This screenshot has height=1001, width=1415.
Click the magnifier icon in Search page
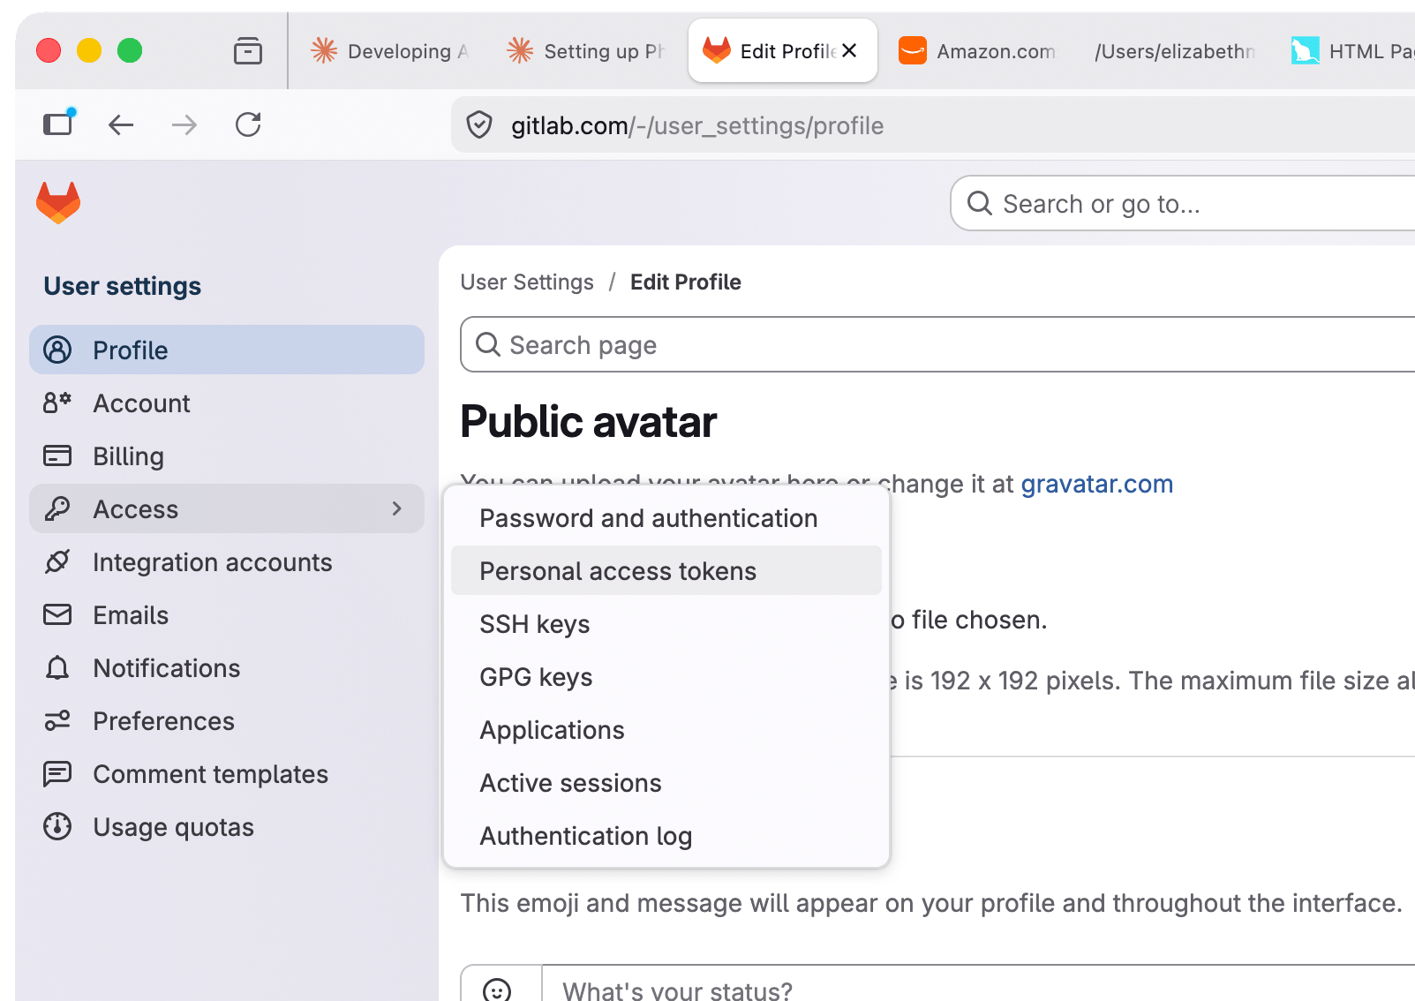488,344
